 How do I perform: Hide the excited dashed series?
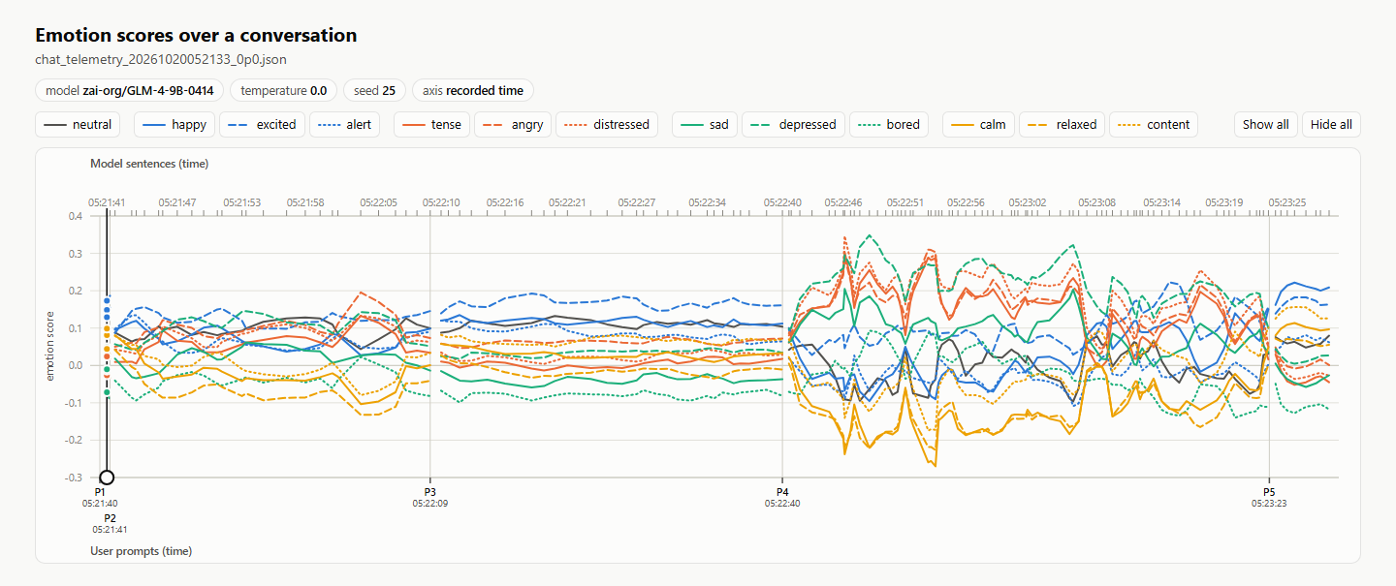point(264,124)
